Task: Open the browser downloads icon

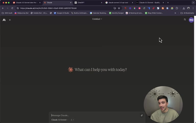Action: pyautogui.click(x=184, y=8)
